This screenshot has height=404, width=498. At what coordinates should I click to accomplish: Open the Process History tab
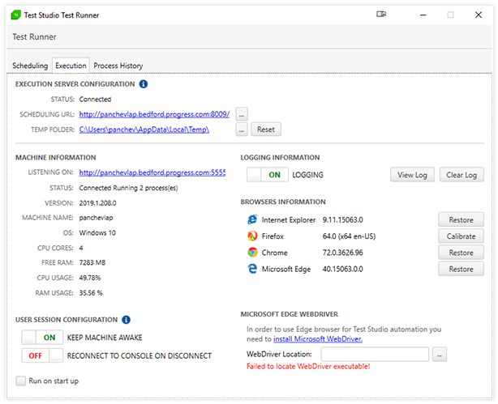pyautogui.click(x=118, y=66)
